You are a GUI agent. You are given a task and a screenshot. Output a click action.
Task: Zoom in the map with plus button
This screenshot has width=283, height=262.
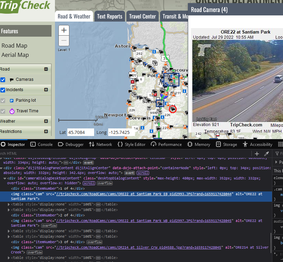point(64,30)
